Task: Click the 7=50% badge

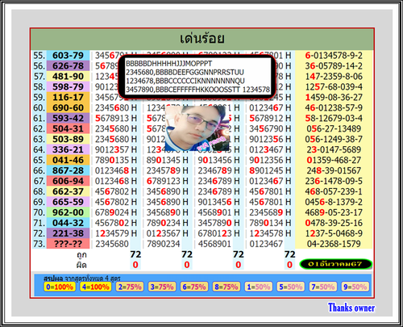Action: pos(323,287)
